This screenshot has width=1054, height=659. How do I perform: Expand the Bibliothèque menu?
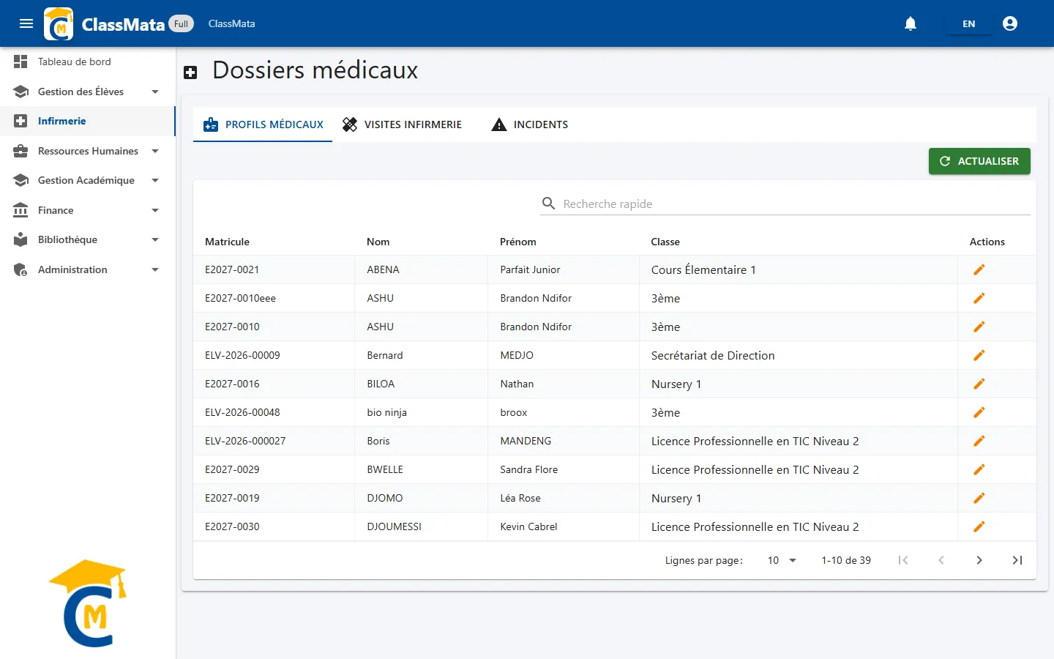tap(88, 239)
